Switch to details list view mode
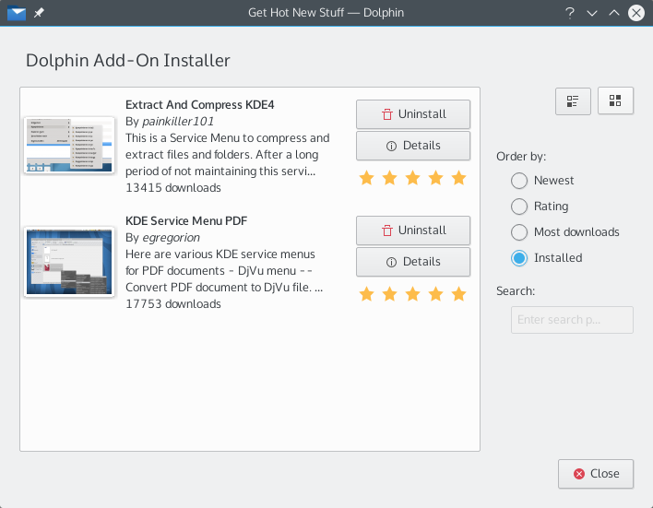Screen dimensions: 653x508 (x=573, y=101)
